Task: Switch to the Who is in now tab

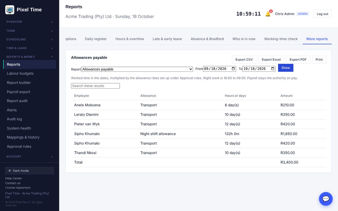Action: 244,39
